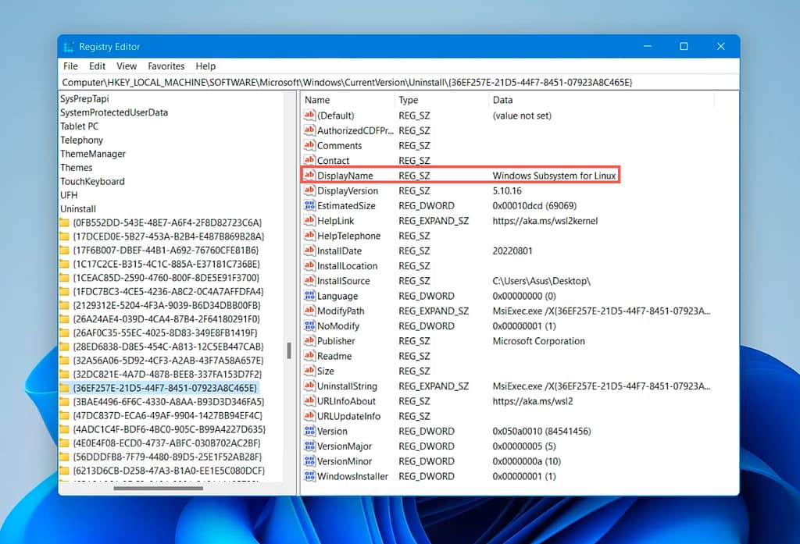Select the UFH key

69,195
